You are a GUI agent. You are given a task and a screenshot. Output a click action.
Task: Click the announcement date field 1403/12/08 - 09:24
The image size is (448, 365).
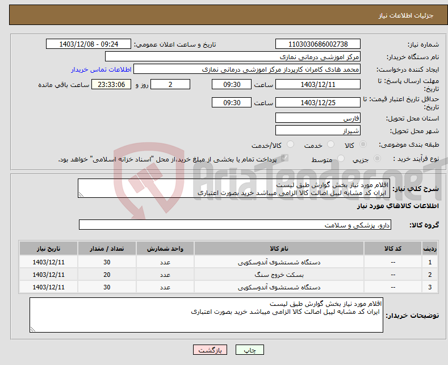89,44
